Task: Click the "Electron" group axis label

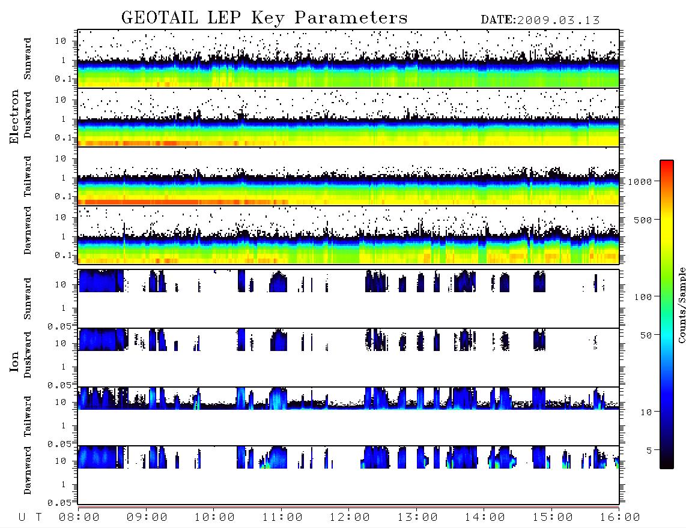Action: 14,117
